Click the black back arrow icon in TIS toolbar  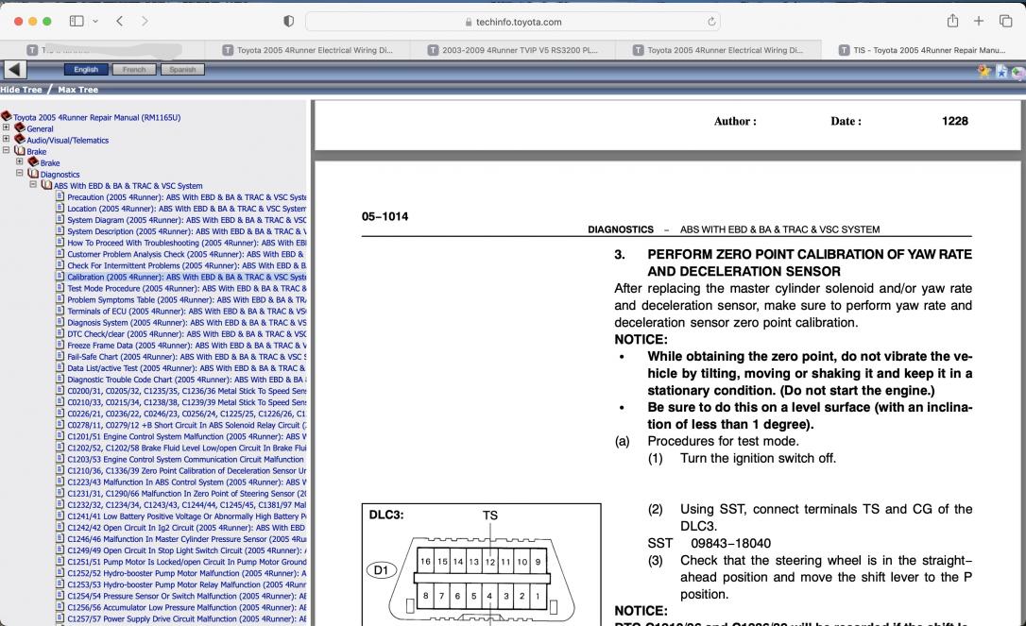[15, 69]
